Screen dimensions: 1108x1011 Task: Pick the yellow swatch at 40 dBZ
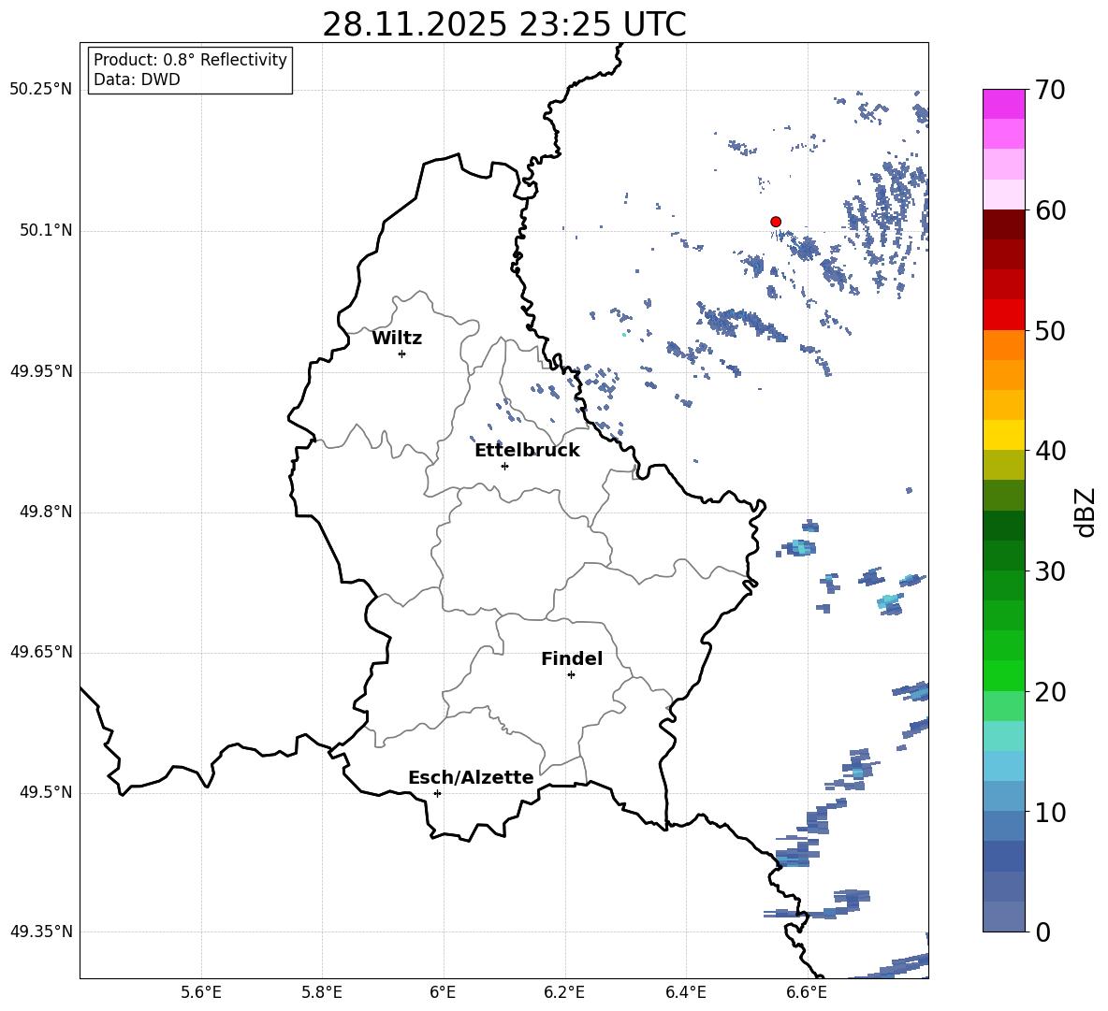pos(1003,435)
